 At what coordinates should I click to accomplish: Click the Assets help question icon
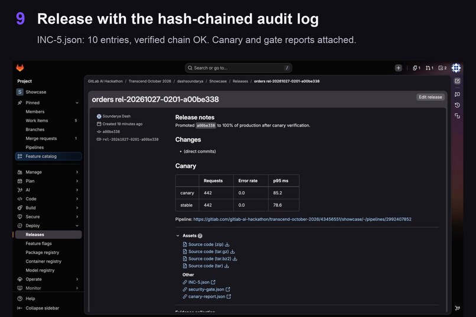(200, 236)
